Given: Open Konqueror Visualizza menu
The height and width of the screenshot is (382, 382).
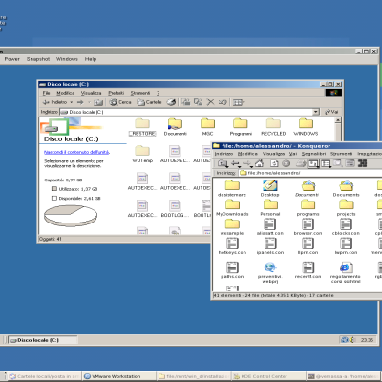Looking at the screenshot, I should [273, 154].
